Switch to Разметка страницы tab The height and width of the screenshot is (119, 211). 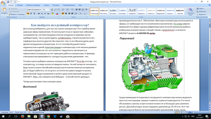33,5
